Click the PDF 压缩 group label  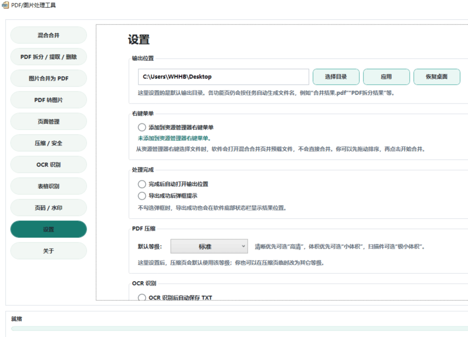coord(144,229)
